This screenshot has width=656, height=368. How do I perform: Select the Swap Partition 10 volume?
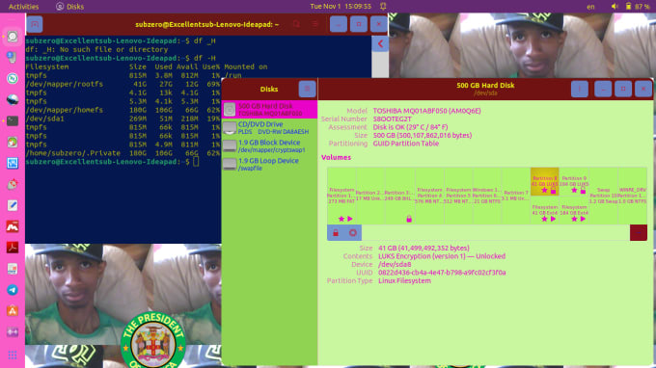tap(603, 196)
